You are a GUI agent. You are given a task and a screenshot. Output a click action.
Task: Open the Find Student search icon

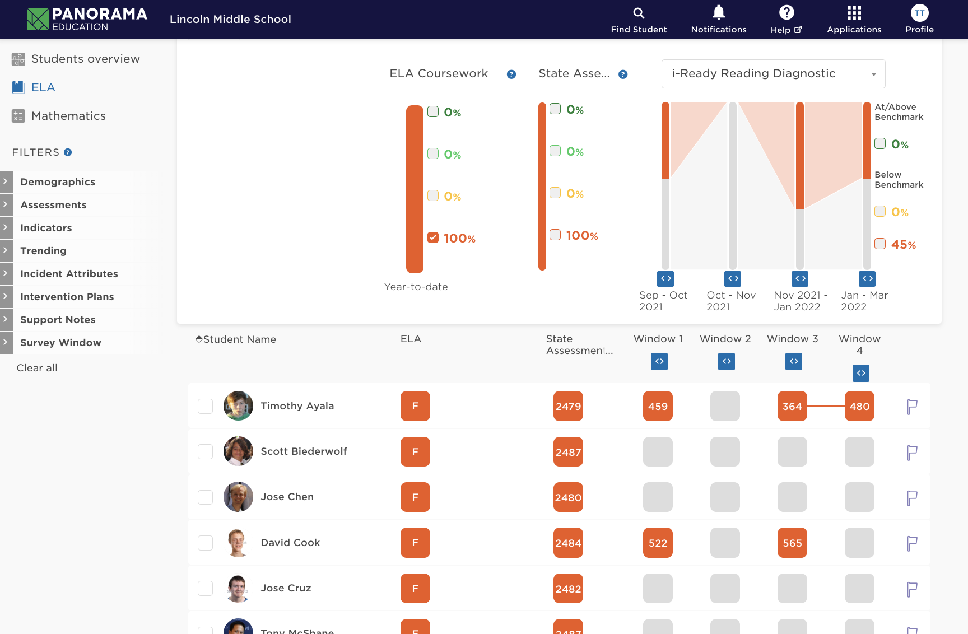(x=639, y=13)
